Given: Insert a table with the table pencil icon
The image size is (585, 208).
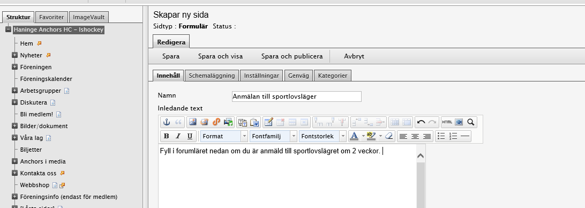Looking at the screenshot, I should 268,122.
